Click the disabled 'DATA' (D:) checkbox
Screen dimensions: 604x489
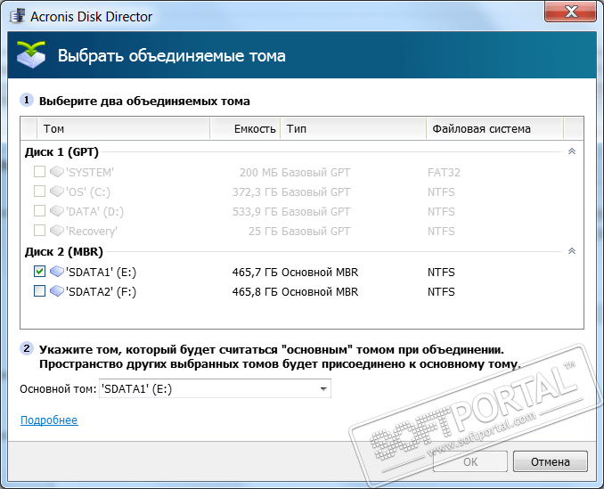click(x=39, y=211)
